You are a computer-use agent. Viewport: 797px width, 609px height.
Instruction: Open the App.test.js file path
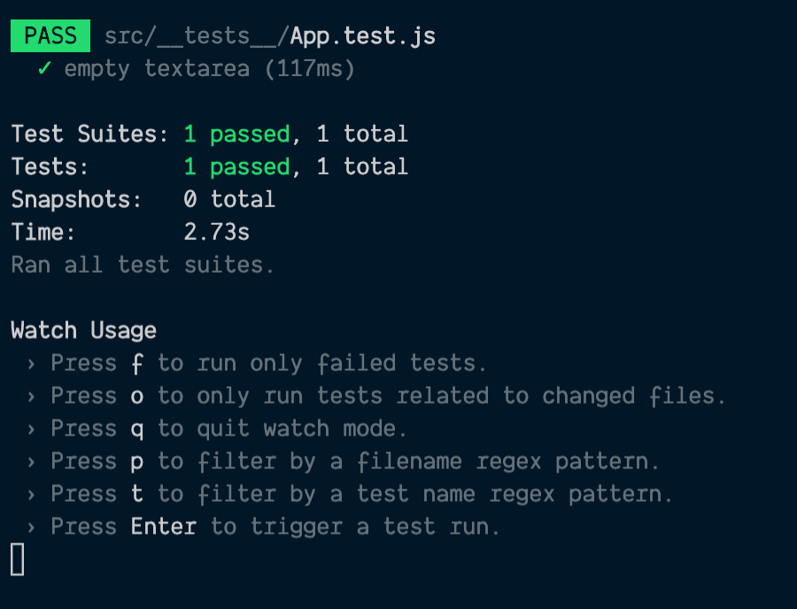point(363,36)
